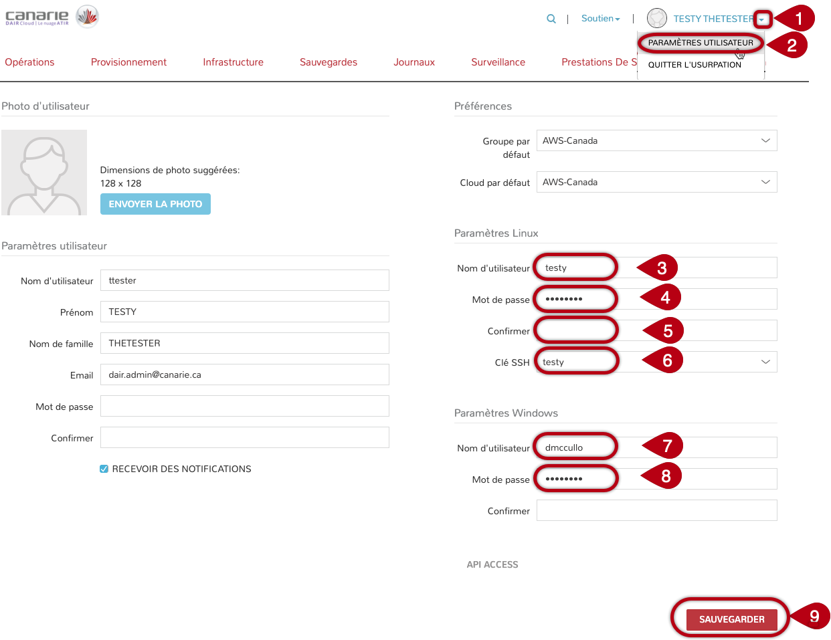The height and width of the screenshot is (640, 831).
Task: Click the Sauvegarder button
Action: (x=731, y=619)
